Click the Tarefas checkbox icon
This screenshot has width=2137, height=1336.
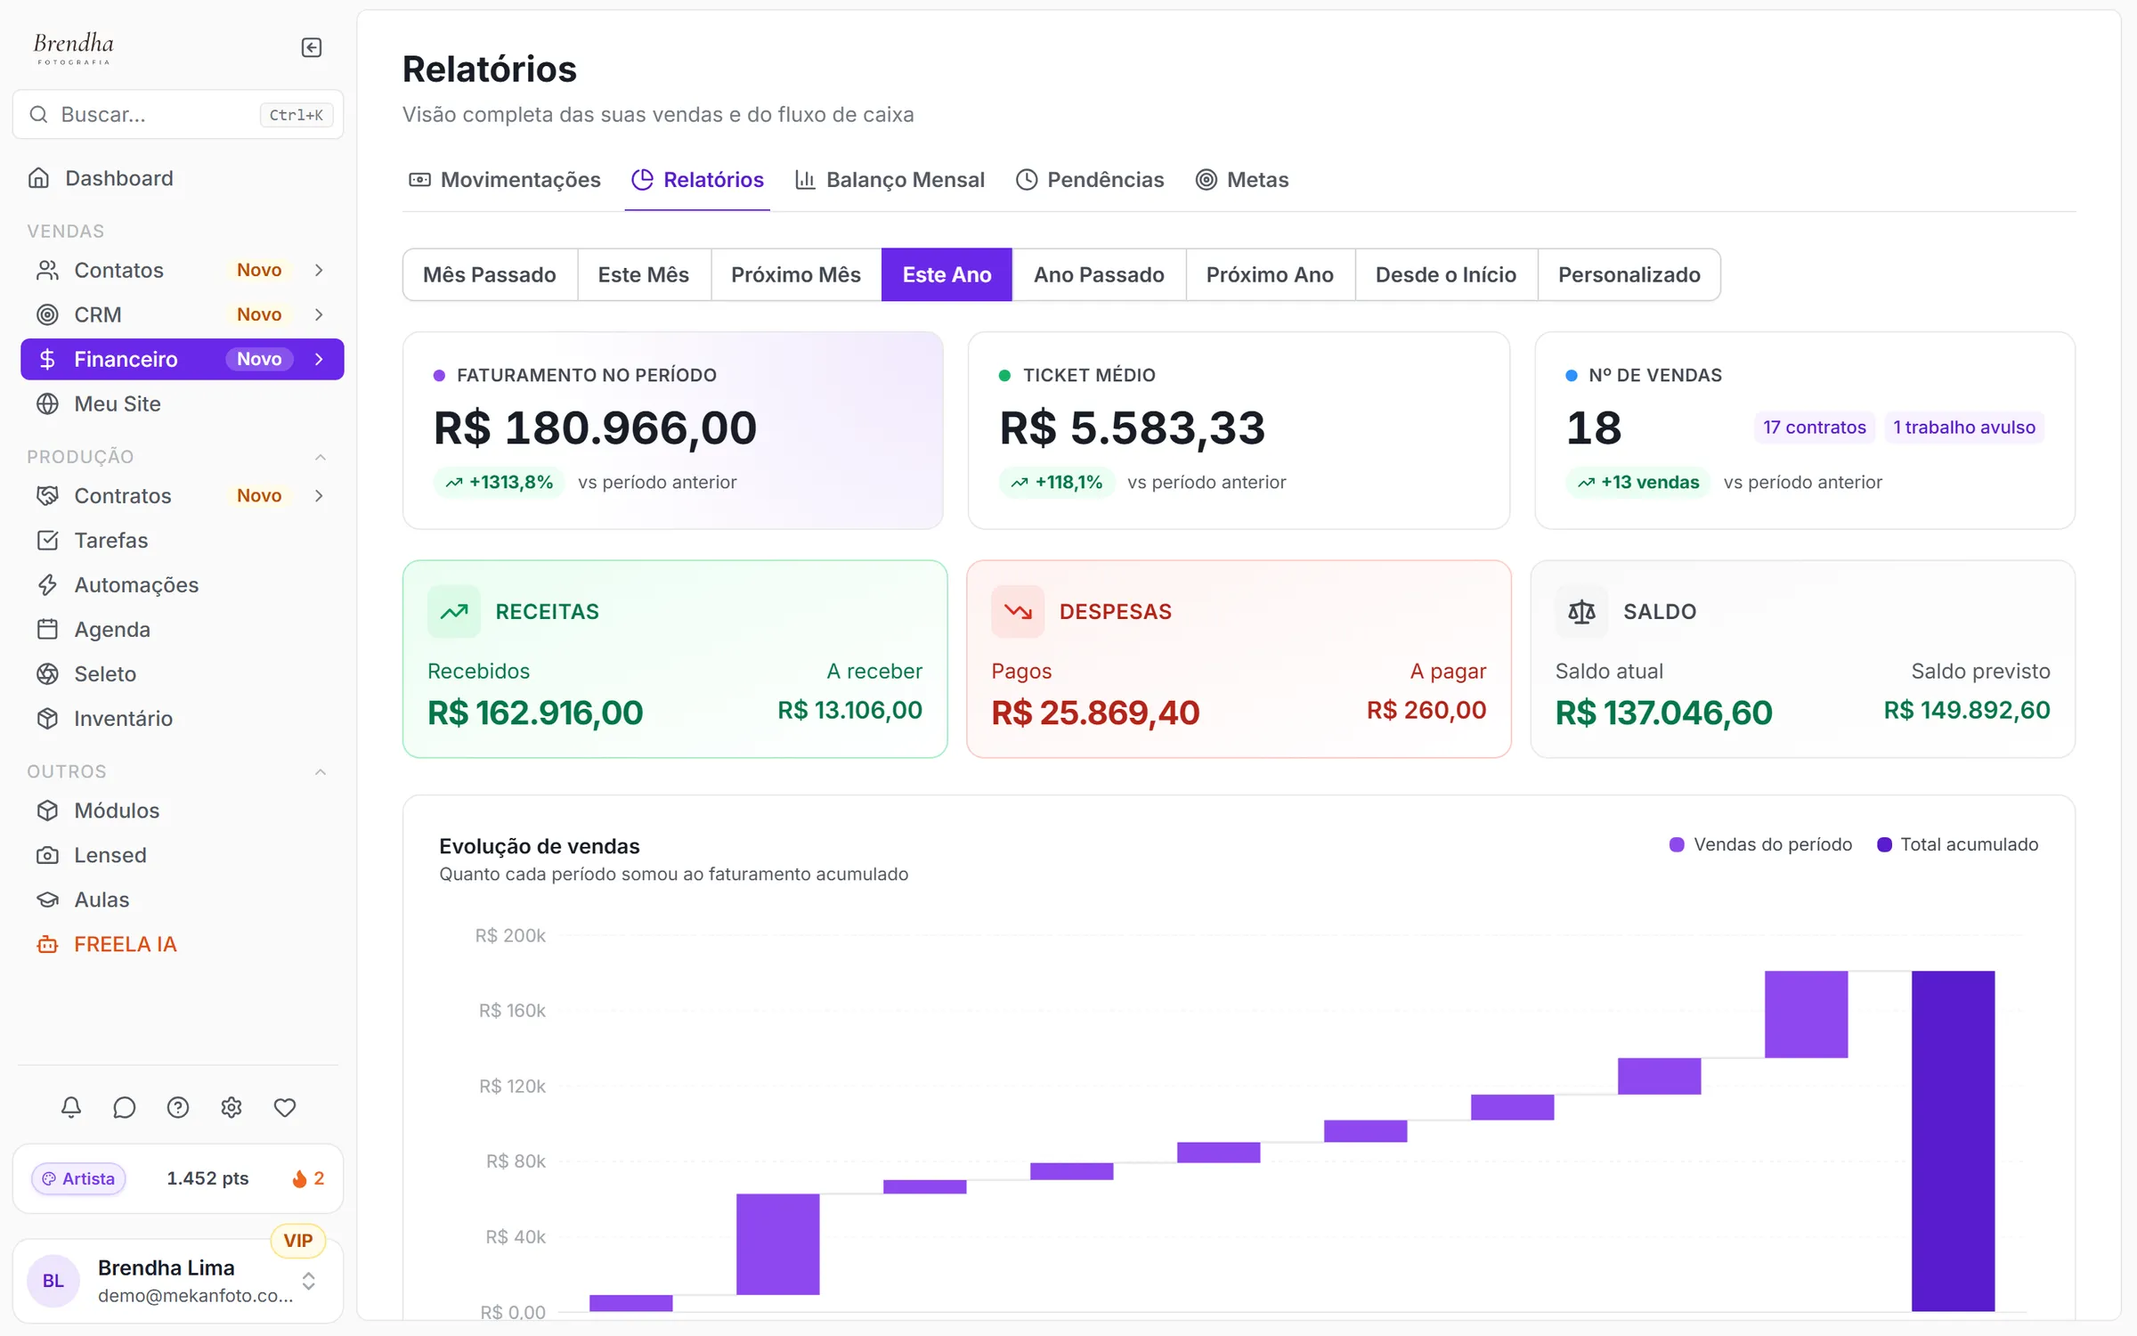coord(47,540)
